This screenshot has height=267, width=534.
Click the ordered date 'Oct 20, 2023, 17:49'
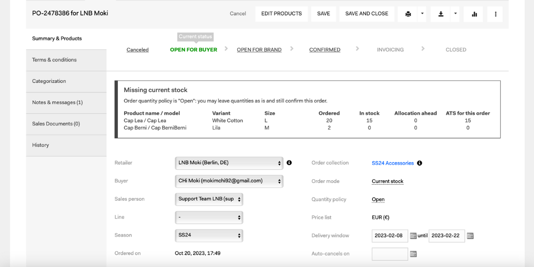198,253
